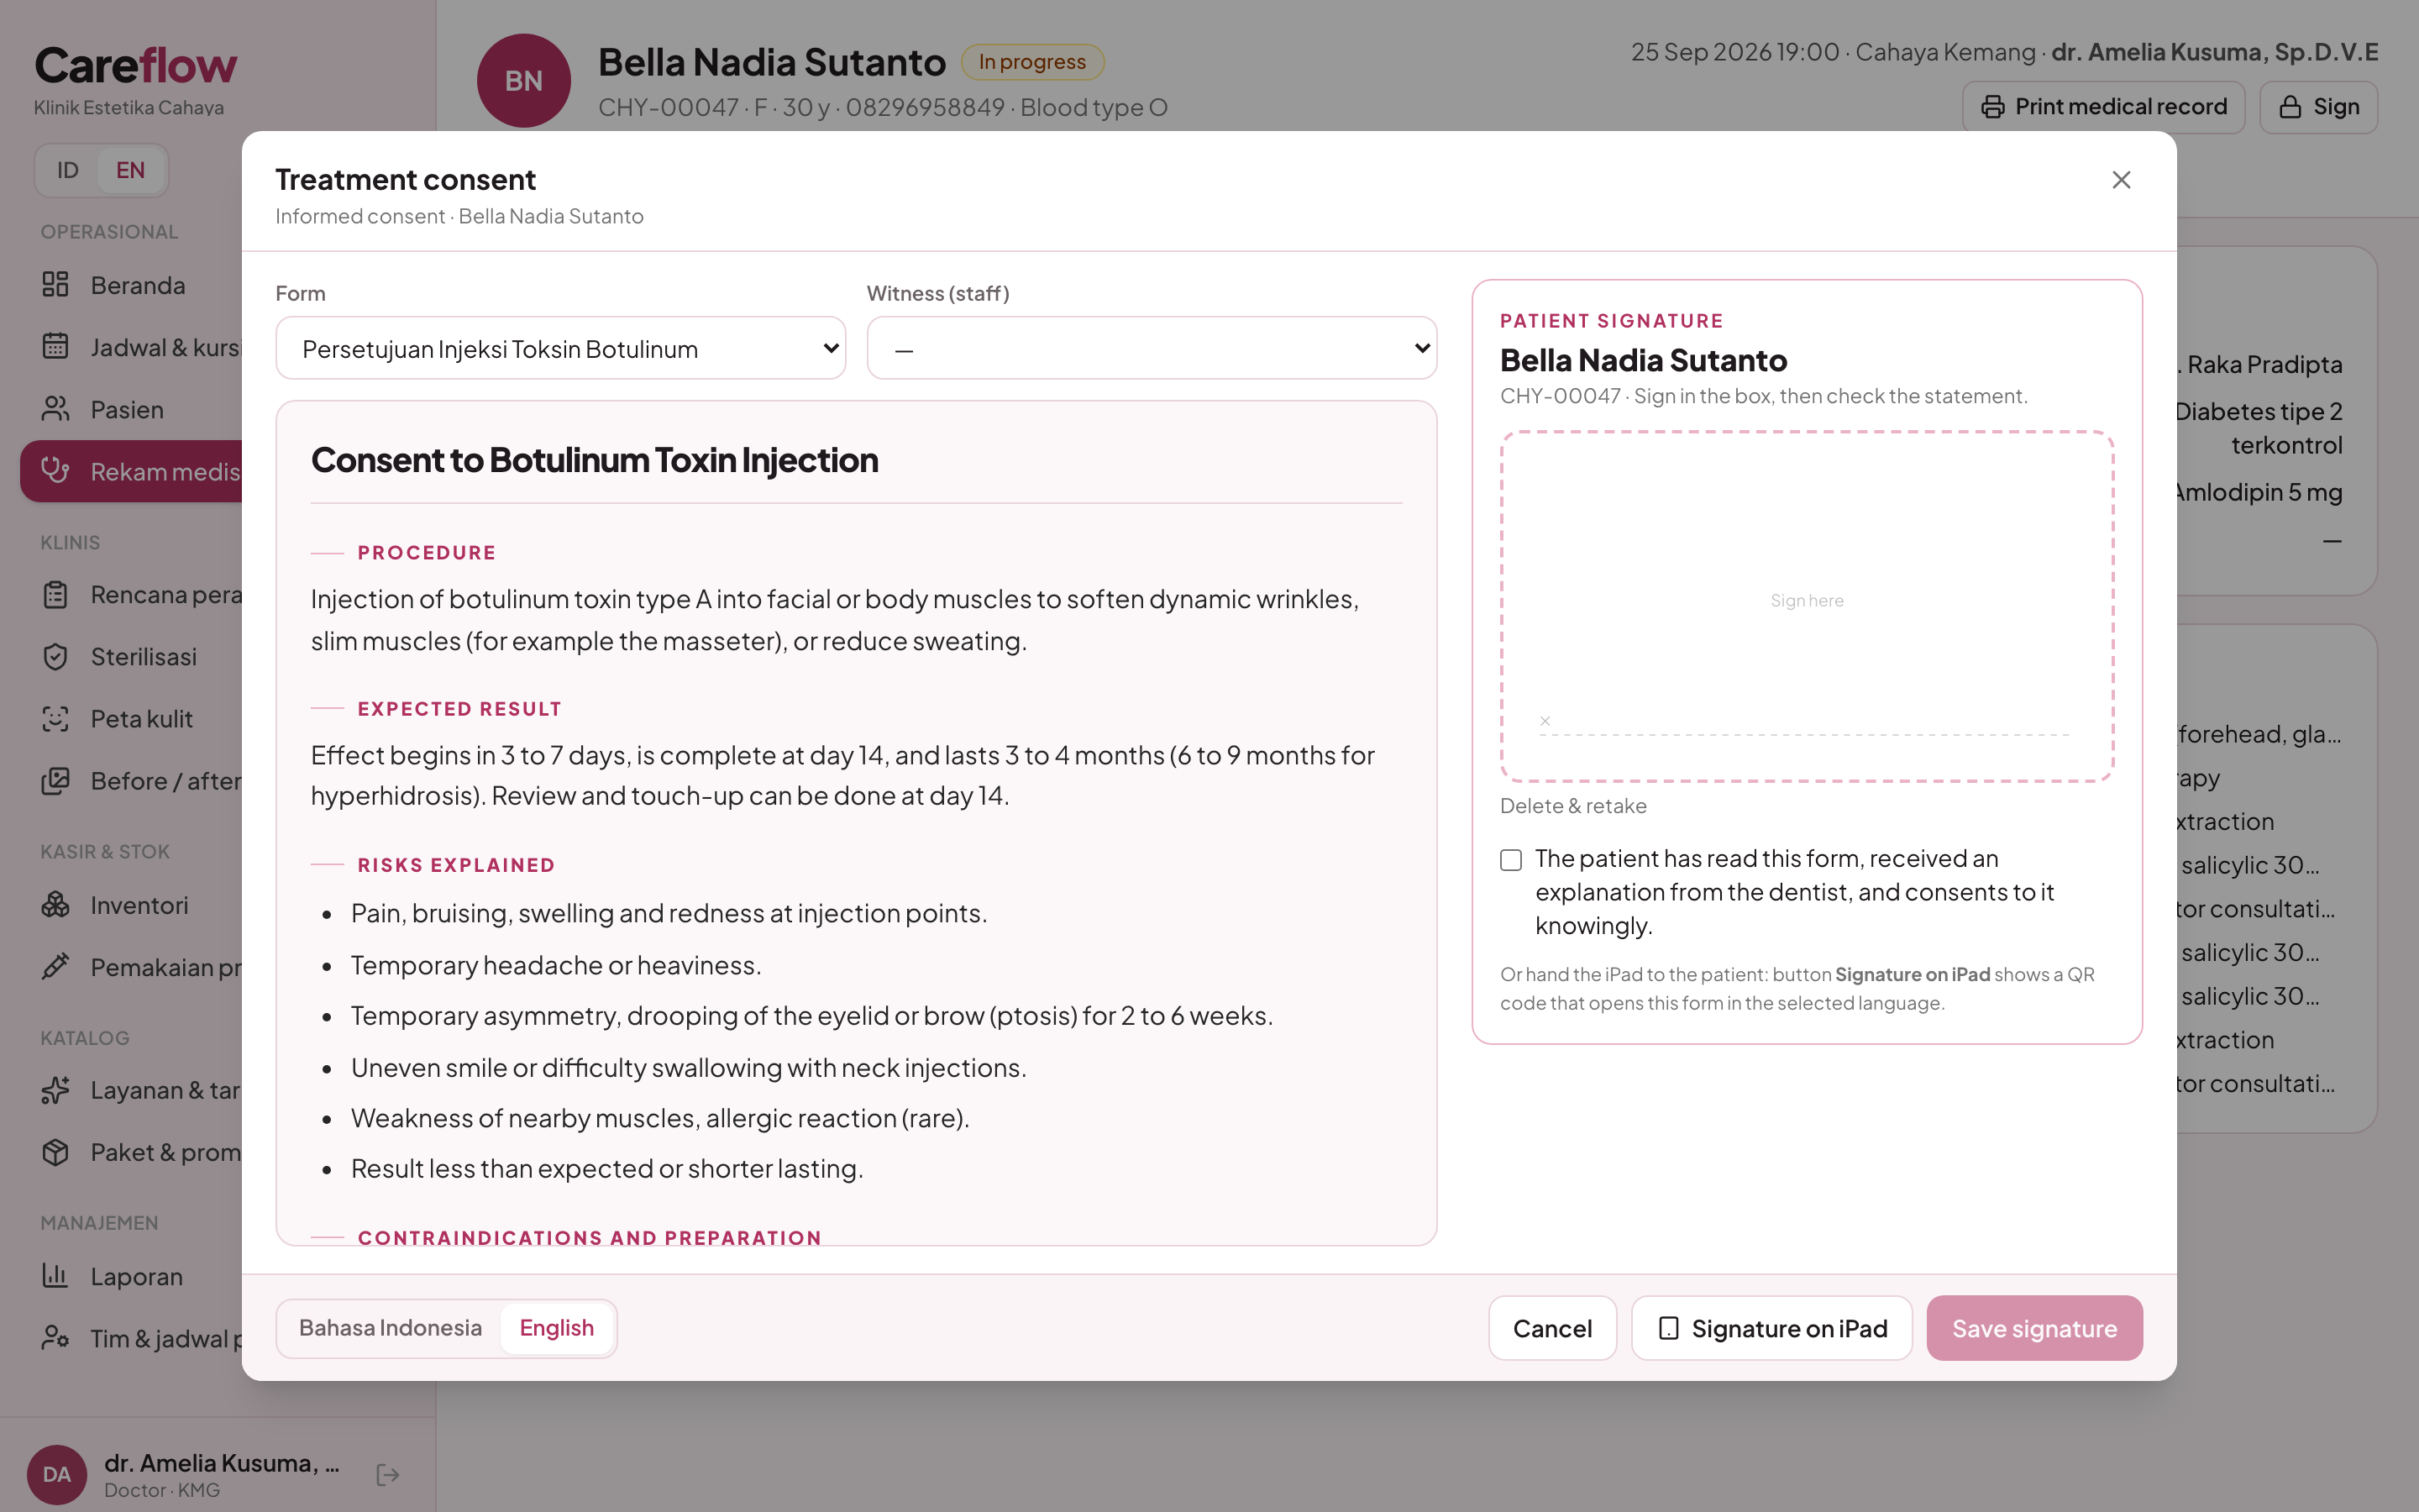
Task: Open the Form dropdown
Action: 561,348
